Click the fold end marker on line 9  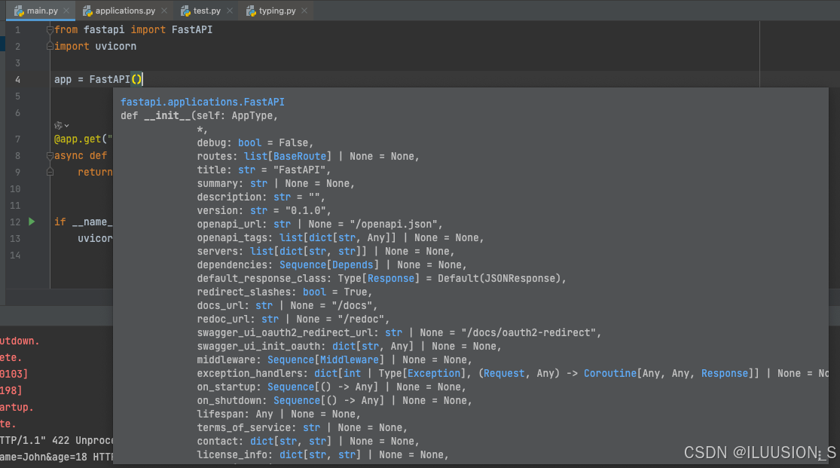pyautogui.click(x=50, y=172)
